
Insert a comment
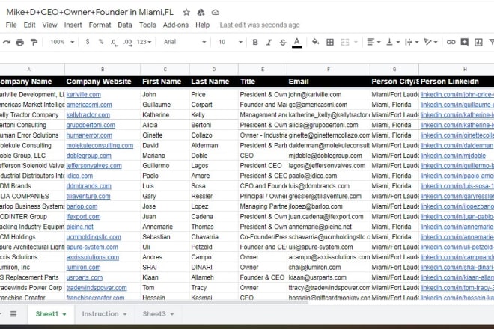point(464,42)
